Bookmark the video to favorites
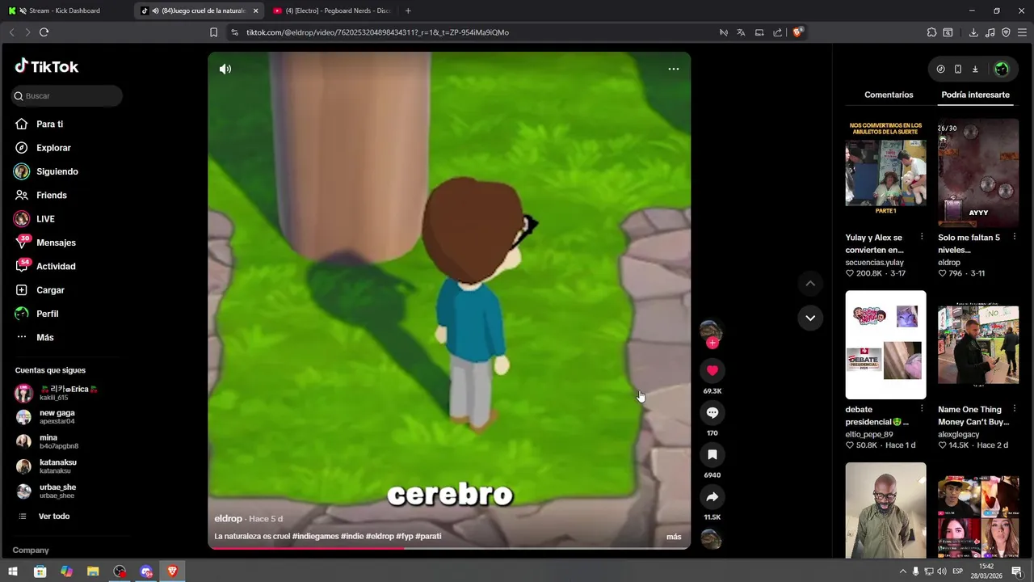 (712, 454)
